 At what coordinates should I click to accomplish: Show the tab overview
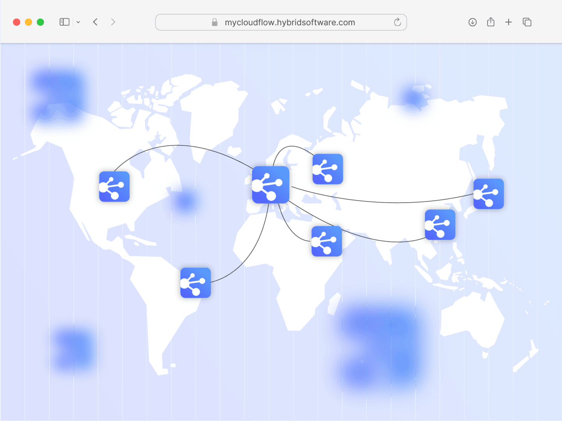coord(527,22)
